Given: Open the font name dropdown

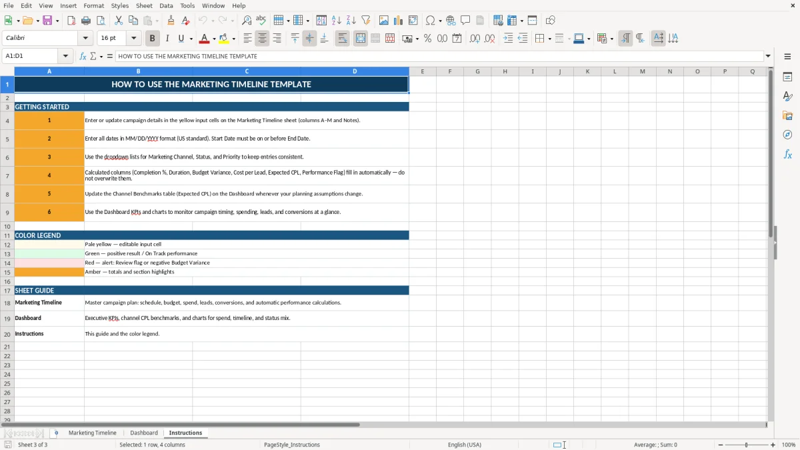Looking at the screenshot, I should 85,39.
